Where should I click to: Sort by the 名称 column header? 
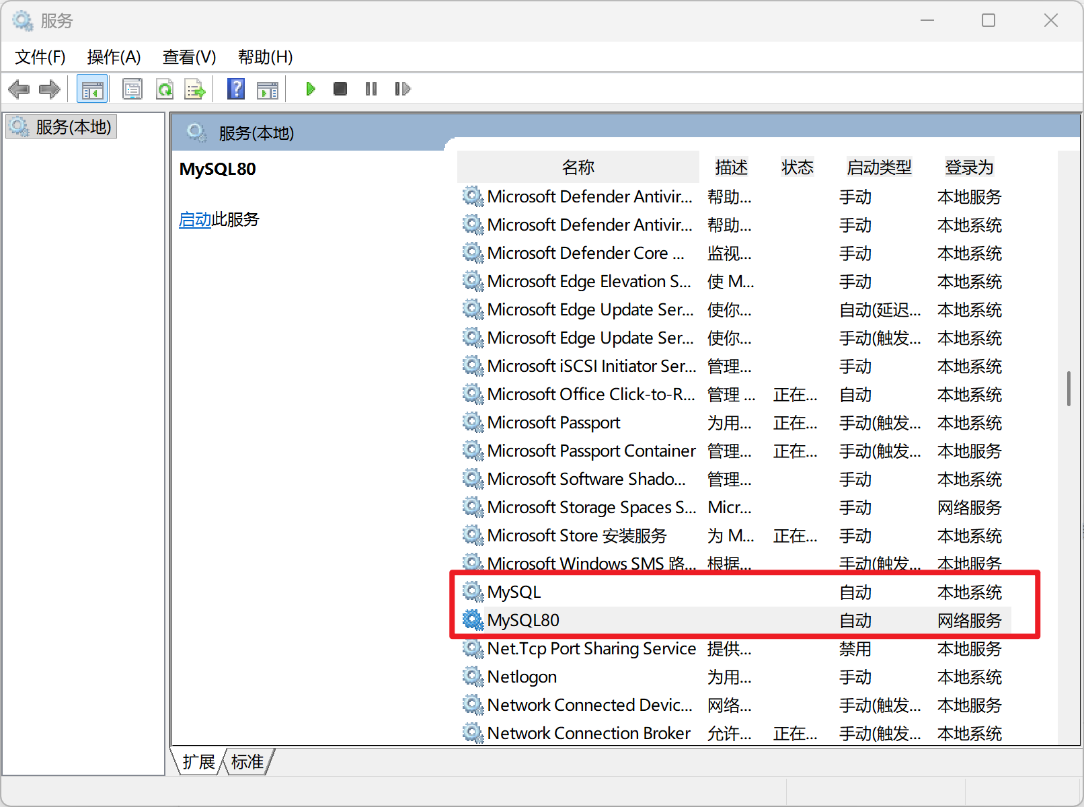[x=578, y=167]
